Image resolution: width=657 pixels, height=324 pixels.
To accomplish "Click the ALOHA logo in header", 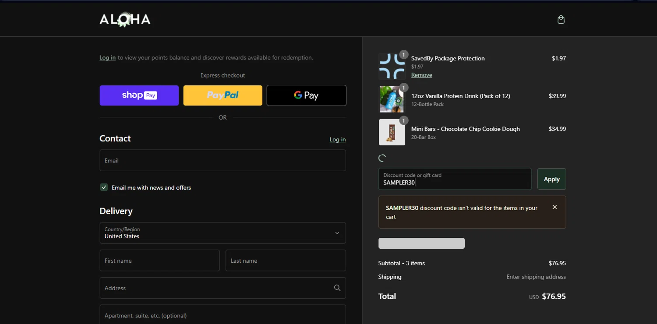I will click(125, 20).
